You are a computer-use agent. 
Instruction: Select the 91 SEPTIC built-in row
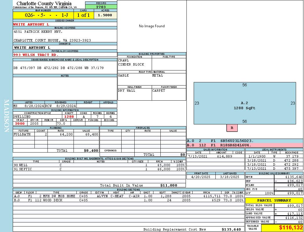coord(99,169)
